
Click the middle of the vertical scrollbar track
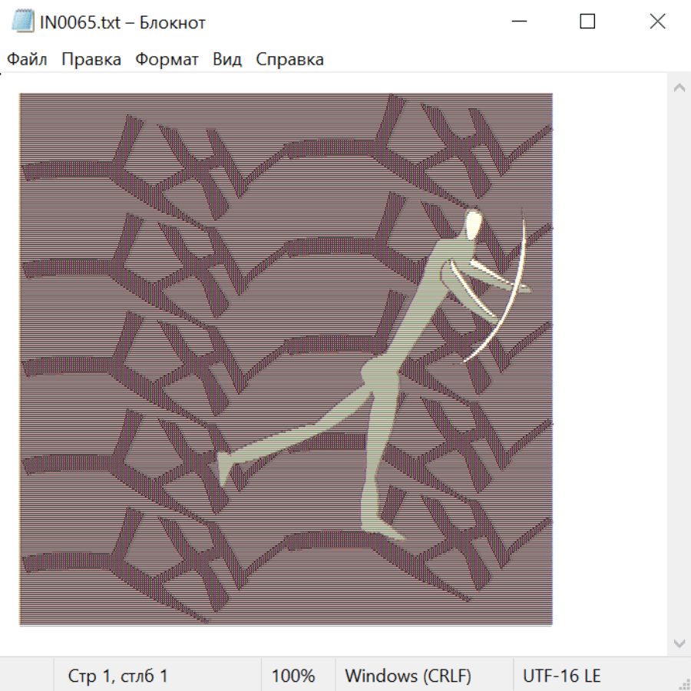[x=679, y=365]
